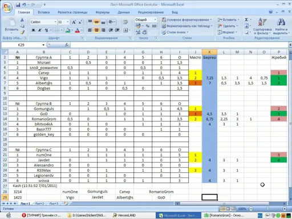
Task: Click the insert new sheet tab icon
Action: pyautogui.click(x=66, y=204)
